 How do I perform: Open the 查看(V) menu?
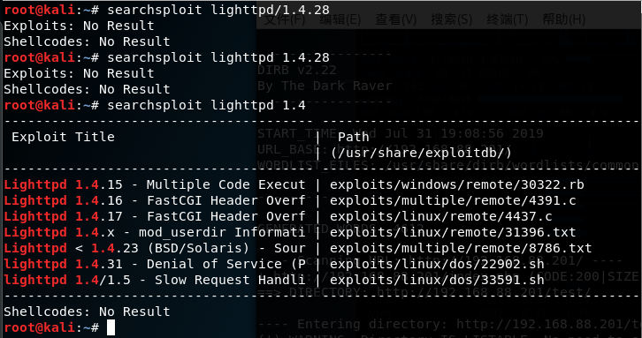396,19
